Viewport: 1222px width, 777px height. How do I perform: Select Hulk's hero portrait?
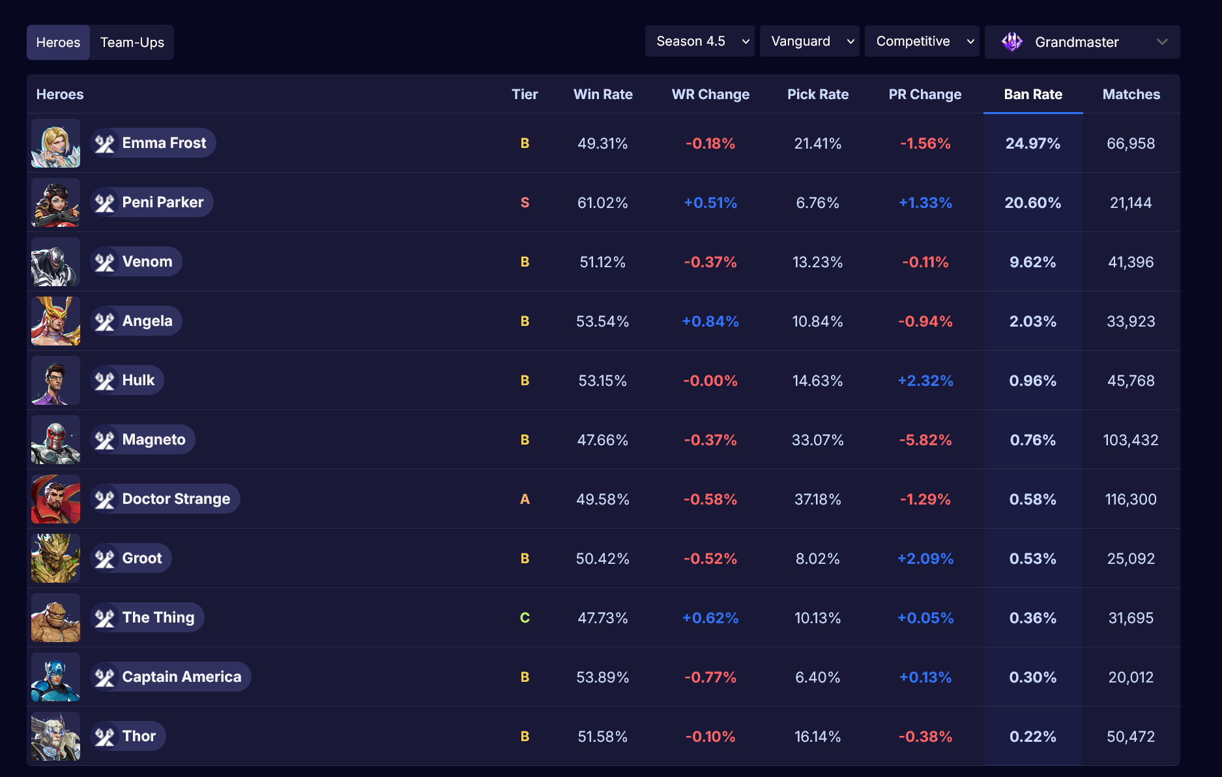point(56,381)
